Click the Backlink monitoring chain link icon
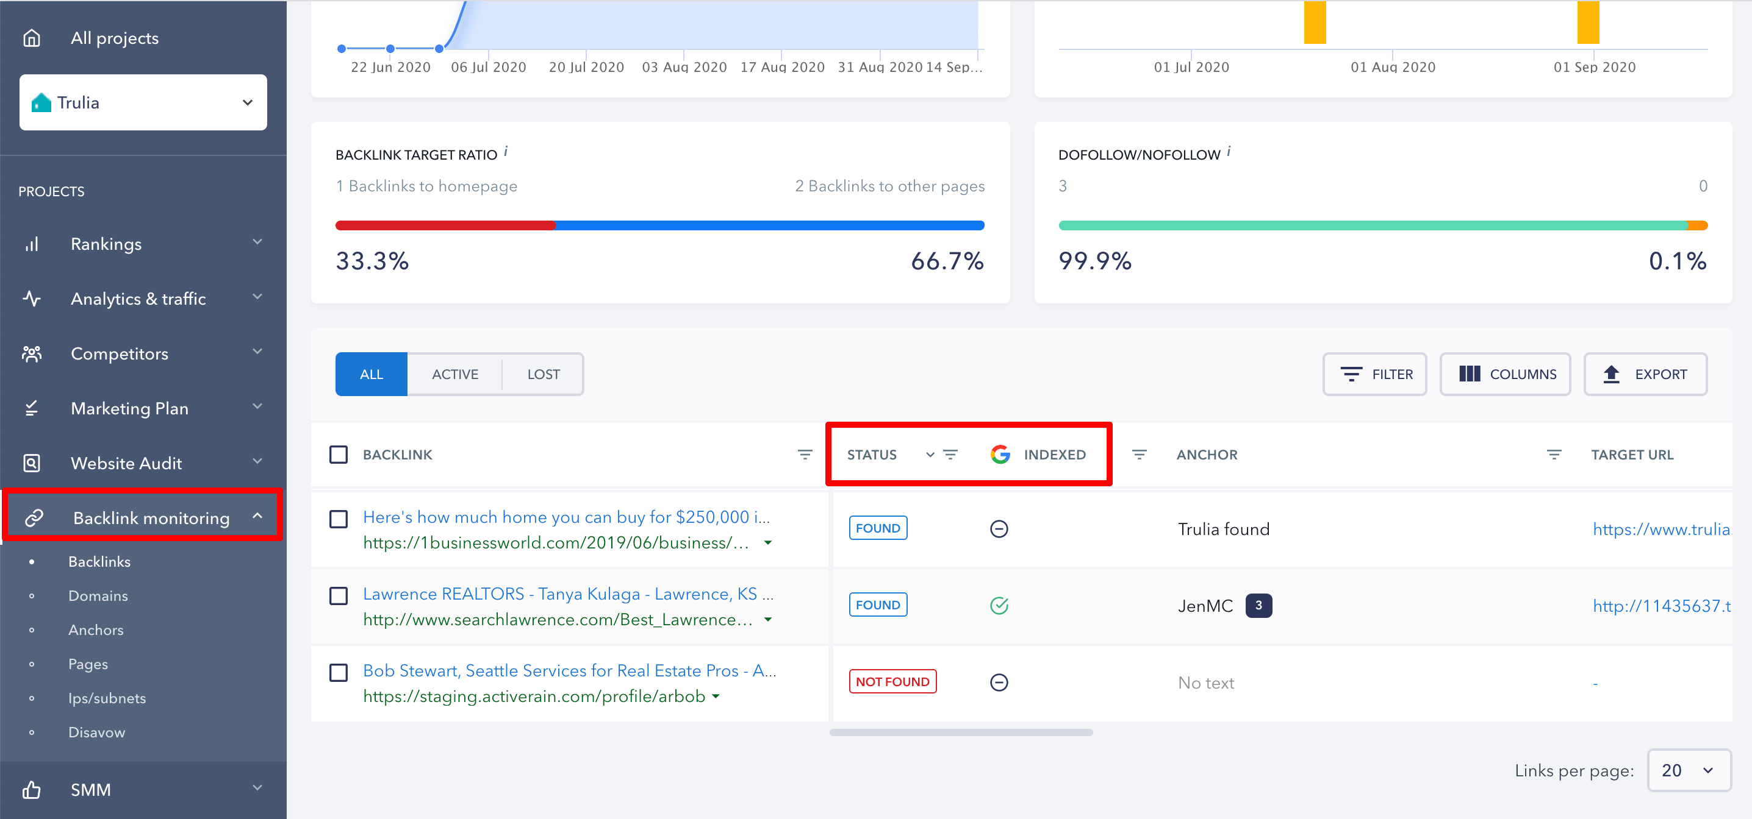1752x819 pixels. [x=34, y=518]
